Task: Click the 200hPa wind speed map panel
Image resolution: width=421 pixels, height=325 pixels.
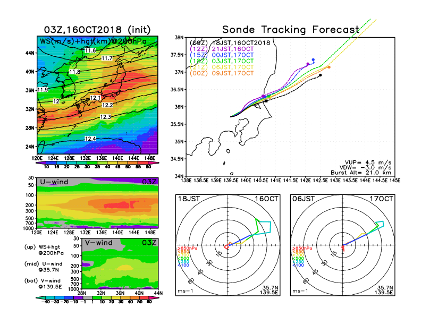Action: pos(97,95)
